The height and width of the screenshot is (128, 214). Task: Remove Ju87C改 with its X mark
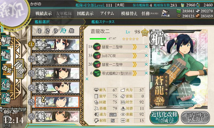click(146, 55)
